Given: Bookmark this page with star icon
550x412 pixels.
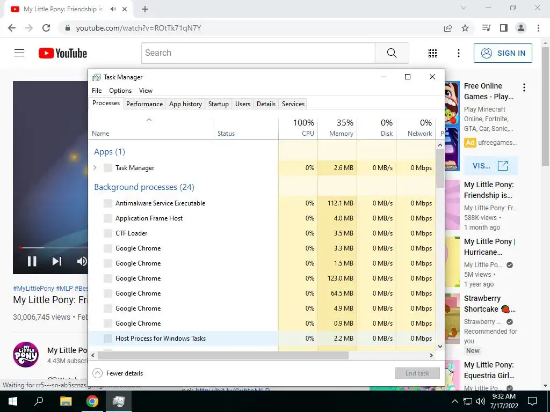Looking at the screenshot, I should tap(465, 28).
